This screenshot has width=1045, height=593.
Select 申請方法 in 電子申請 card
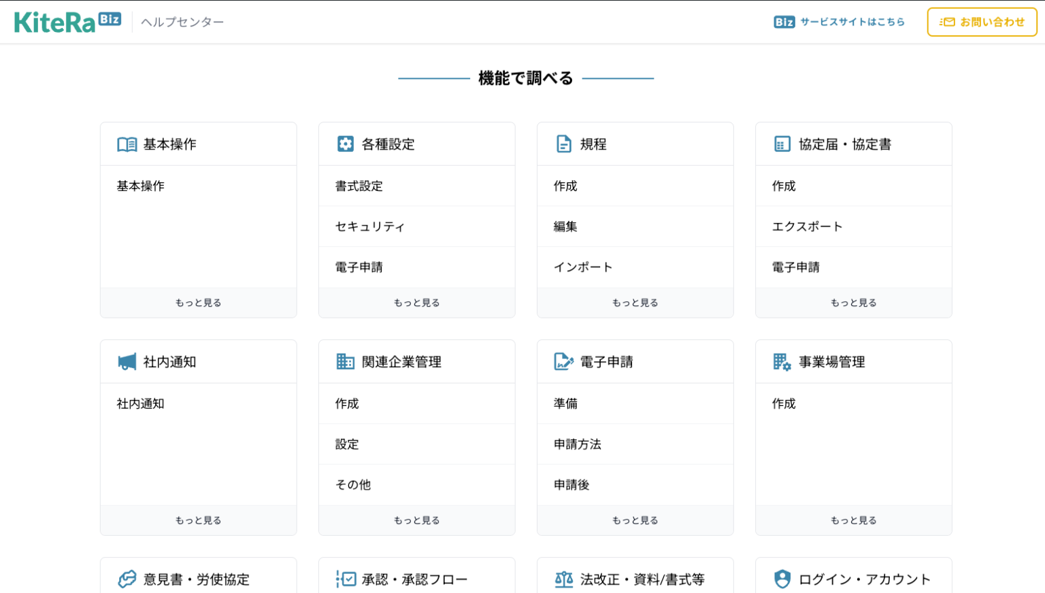click(x=578, y=444)
